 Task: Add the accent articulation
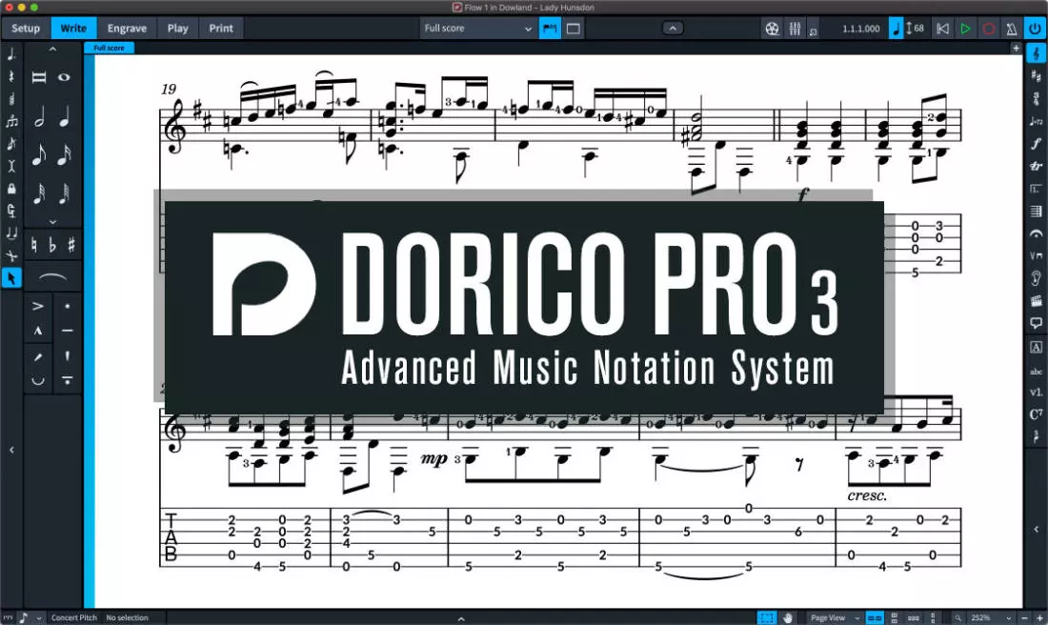[38, 306]
